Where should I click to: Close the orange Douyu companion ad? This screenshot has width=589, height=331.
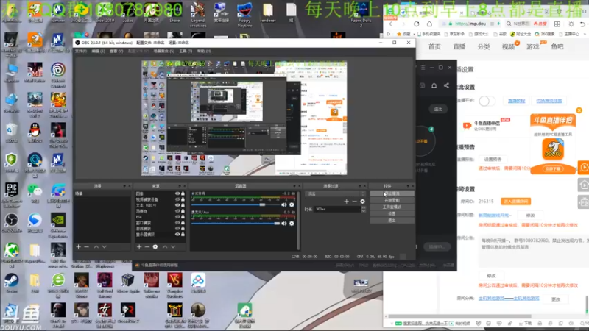pyautogui.click(x=579, y=110)
